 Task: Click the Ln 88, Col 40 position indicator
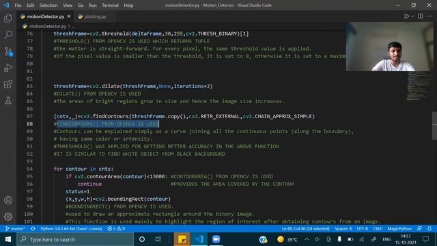coord(305,229)
